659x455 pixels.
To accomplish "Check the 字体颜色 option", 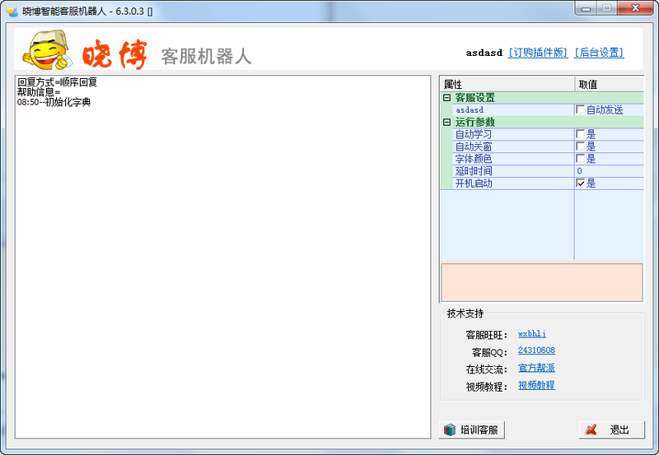I will pyautogui.click(x=581, y=159).
